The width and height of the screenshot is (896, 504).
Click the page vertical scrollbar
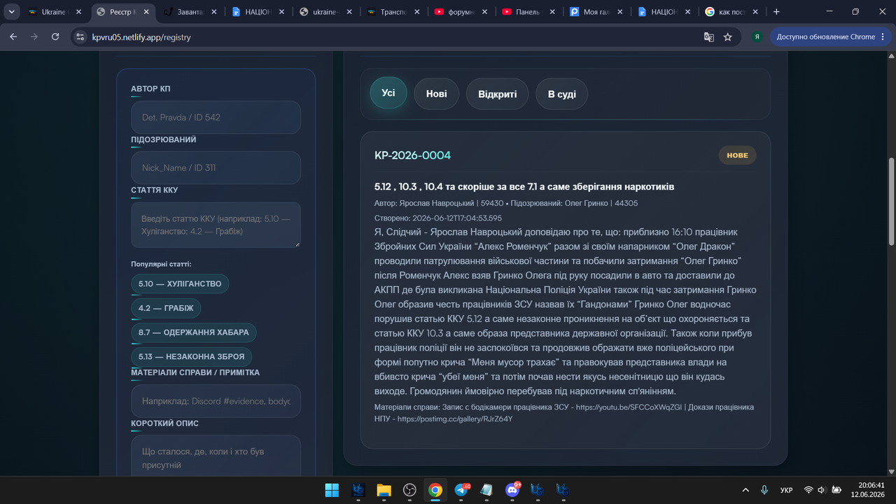[x=891, y=203]
